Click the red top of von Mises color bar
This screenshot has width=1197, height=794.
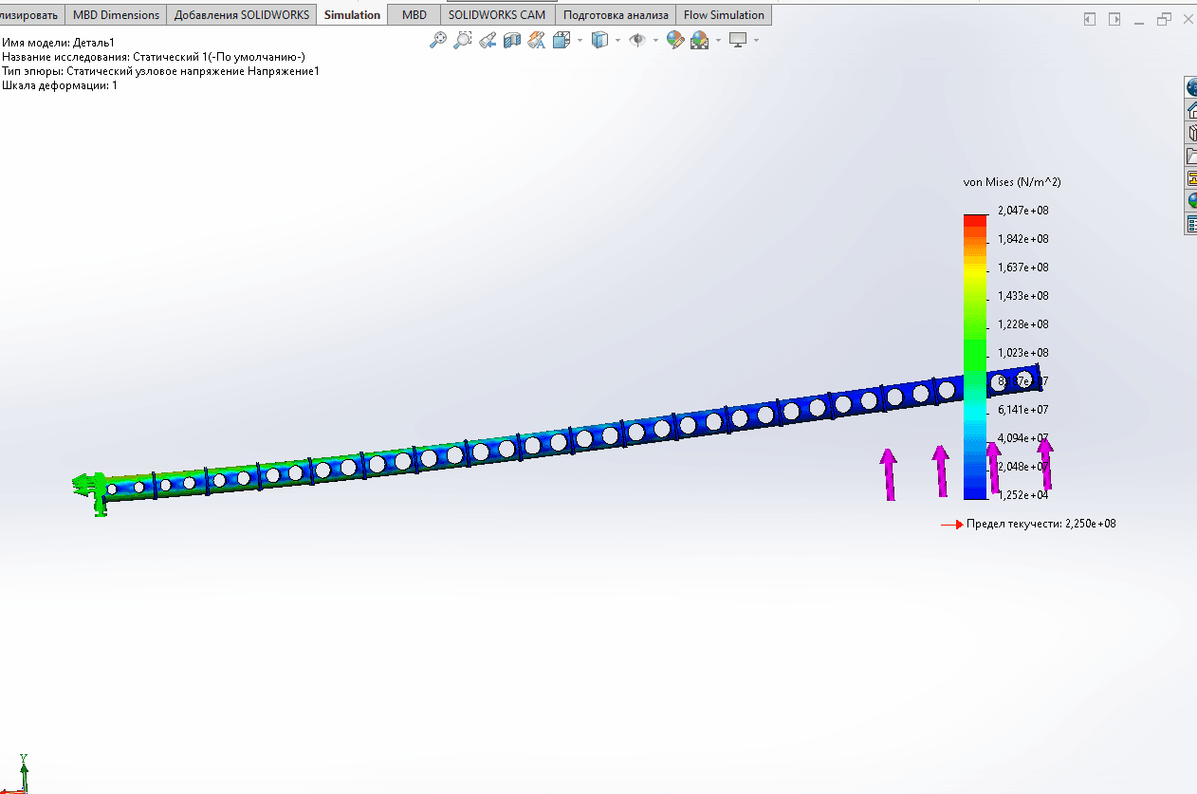[x=975, y=219]
